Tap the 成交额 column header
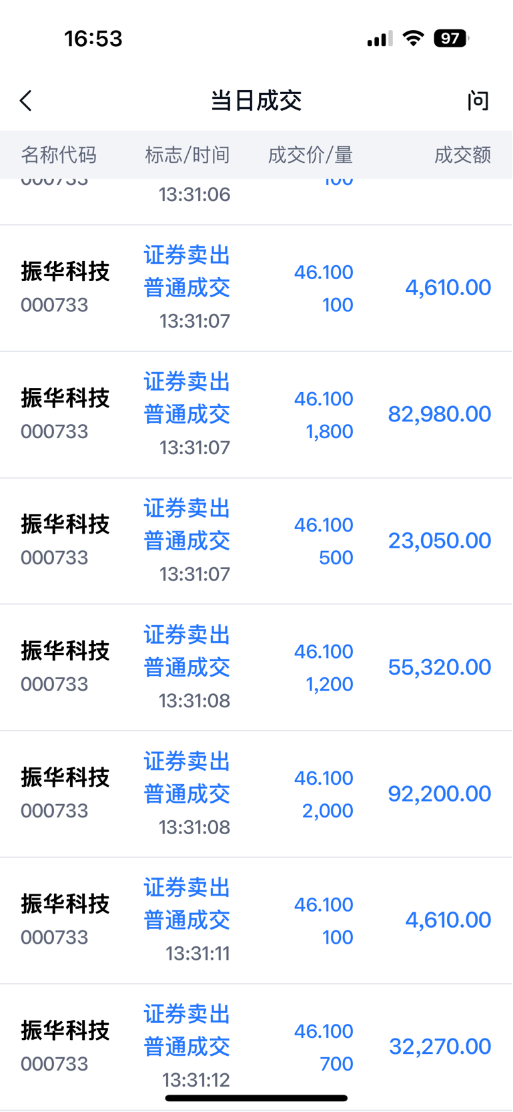Screen dimensions: 513x1112 pyautogui.click(x=462, y=155)
